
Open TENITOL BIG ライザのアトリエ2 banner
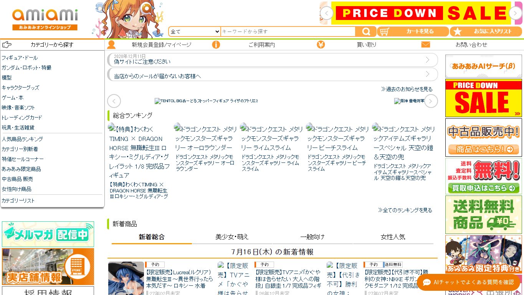point(206,101)
